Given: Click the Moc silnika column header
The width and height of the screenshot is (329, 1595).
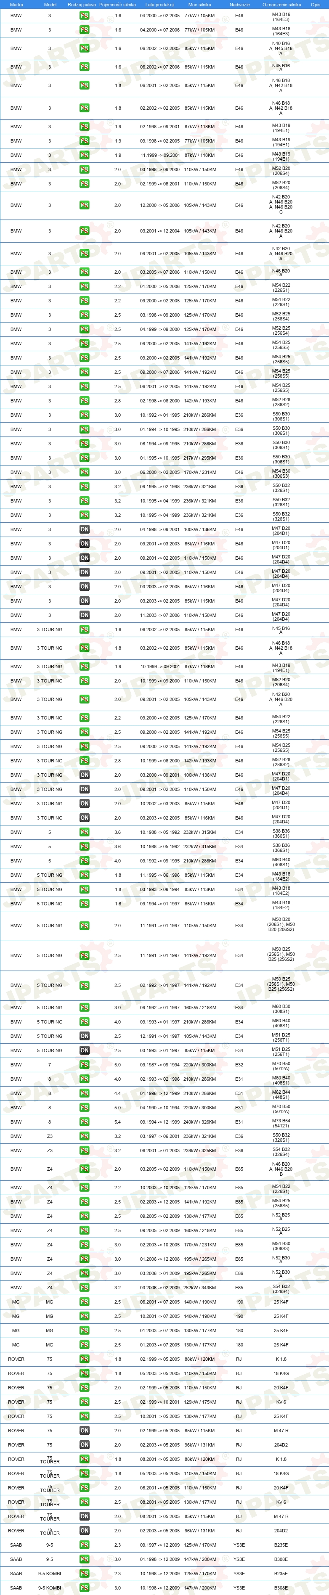Looking at the screenshot, I should 199,4.
